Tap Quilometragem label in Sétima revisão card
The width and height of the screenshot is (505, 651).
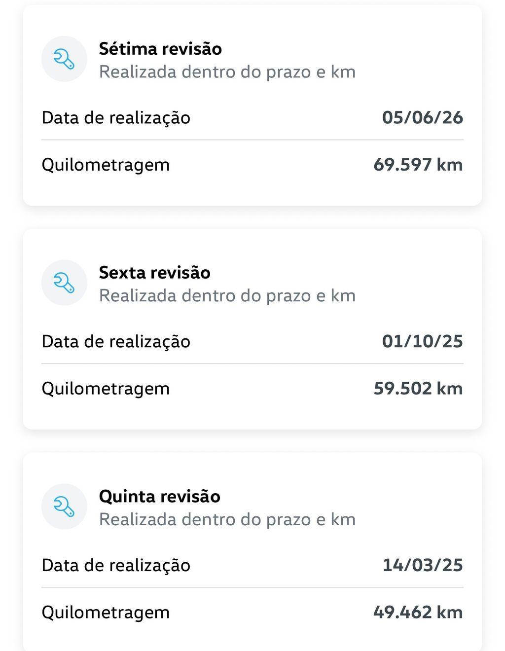pos(106,165)
